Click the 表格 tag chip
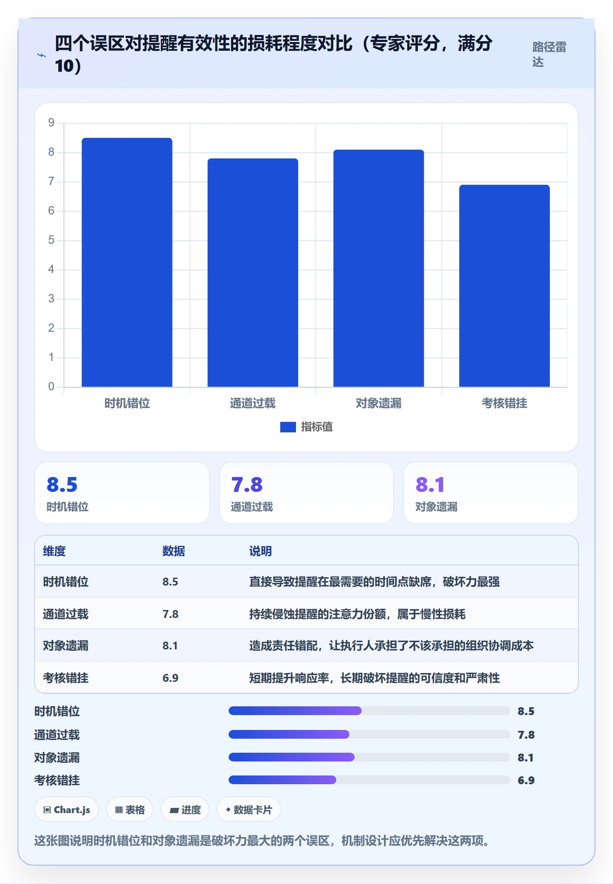The height and width of the screenshot is (884, 613). point(130,810)
